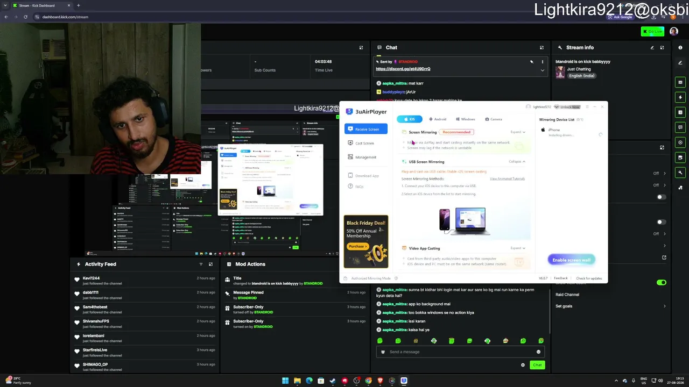Image resolution: width=689 pixels, height=387 pixels.
Task: Pop out the Mod Actions panel
Action: tap(361, 264)
